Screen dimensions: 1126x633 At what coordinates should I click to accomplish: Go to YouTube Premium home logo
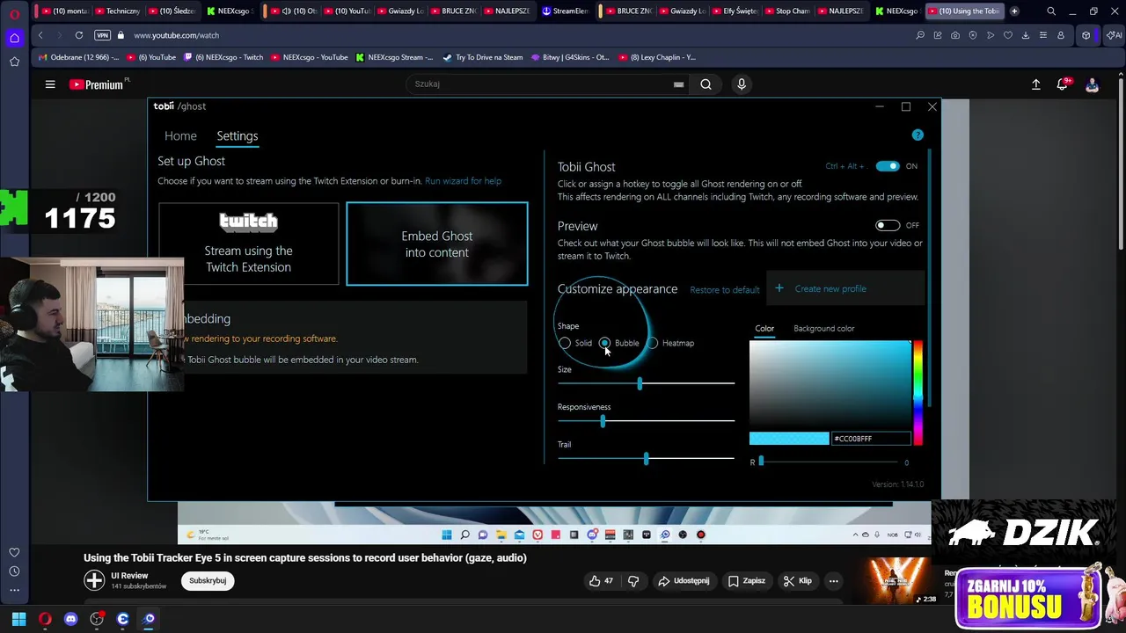[x=99, y=84]
